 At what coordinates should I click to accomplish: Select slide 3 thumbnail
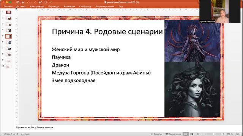point(8,24)
